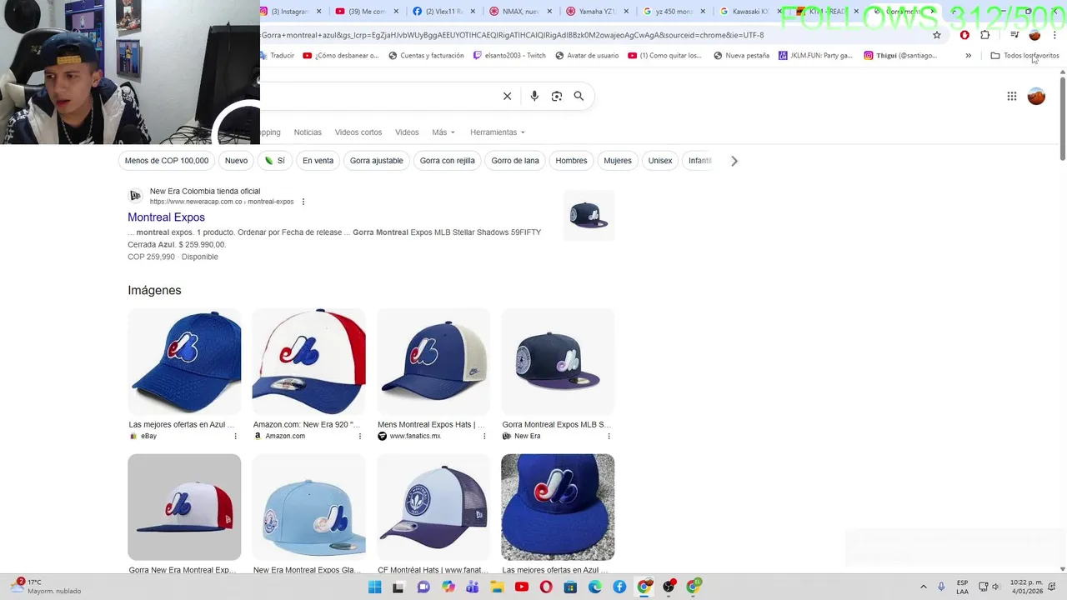Open Microsoft Store from the taskbar
The height and width of the screenshot is (600, 1067).
tap(570, 587)
